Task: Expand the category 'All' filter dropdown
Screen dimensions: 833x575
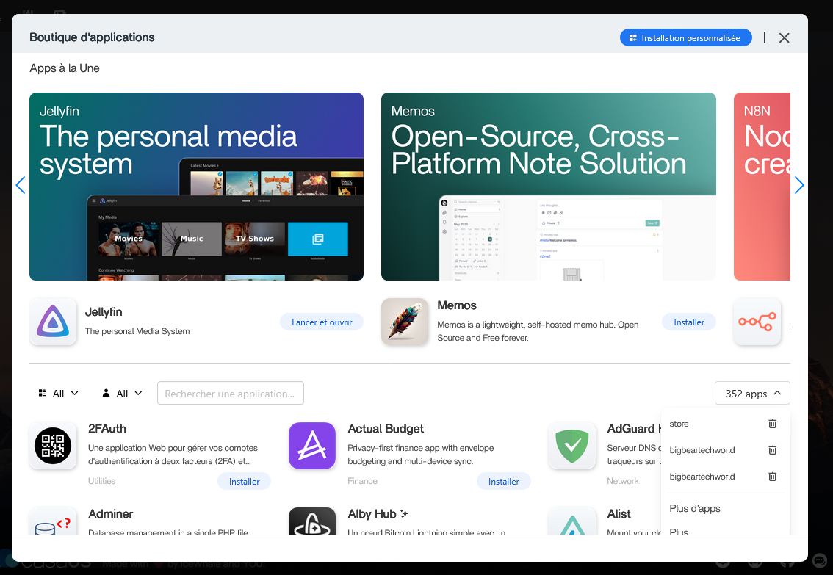Action: [58, 394]
